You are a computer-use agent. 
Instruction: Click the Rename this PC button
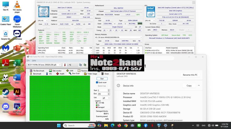(190, 75)
